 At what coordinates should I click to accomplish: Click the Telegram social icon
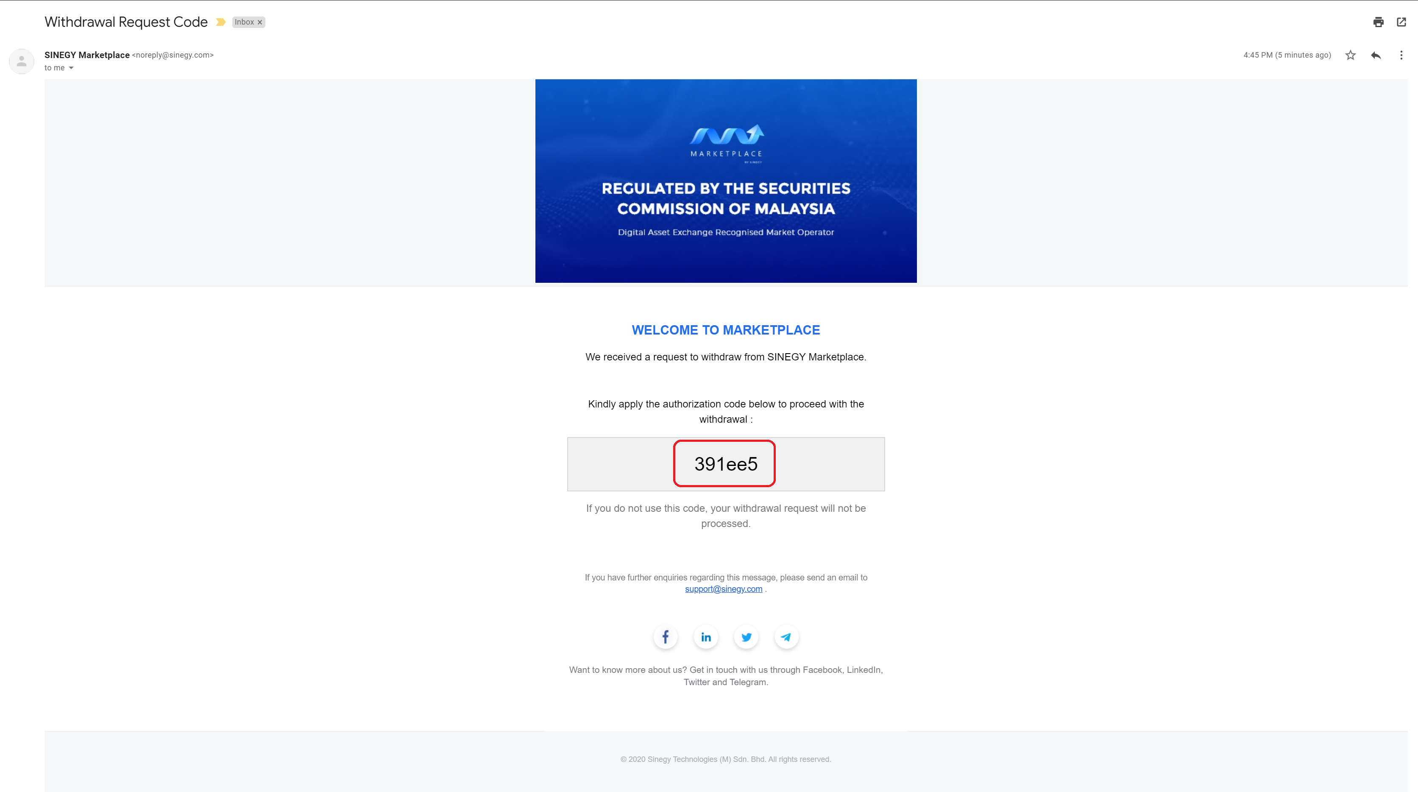[786, 637]
